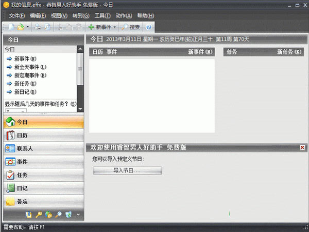Click the gold key icon in bottom bar
The width and height of the screenshot is (309, 232).
39,215
